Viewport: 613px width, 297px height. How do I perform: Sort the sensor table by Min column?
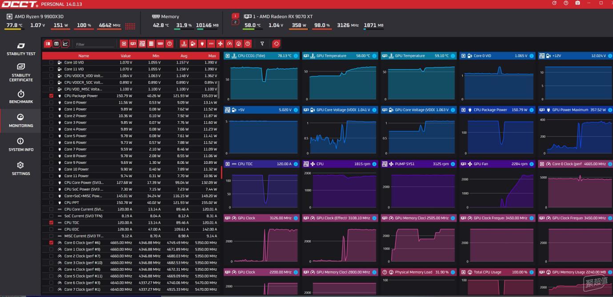click(x=156, y=56)
